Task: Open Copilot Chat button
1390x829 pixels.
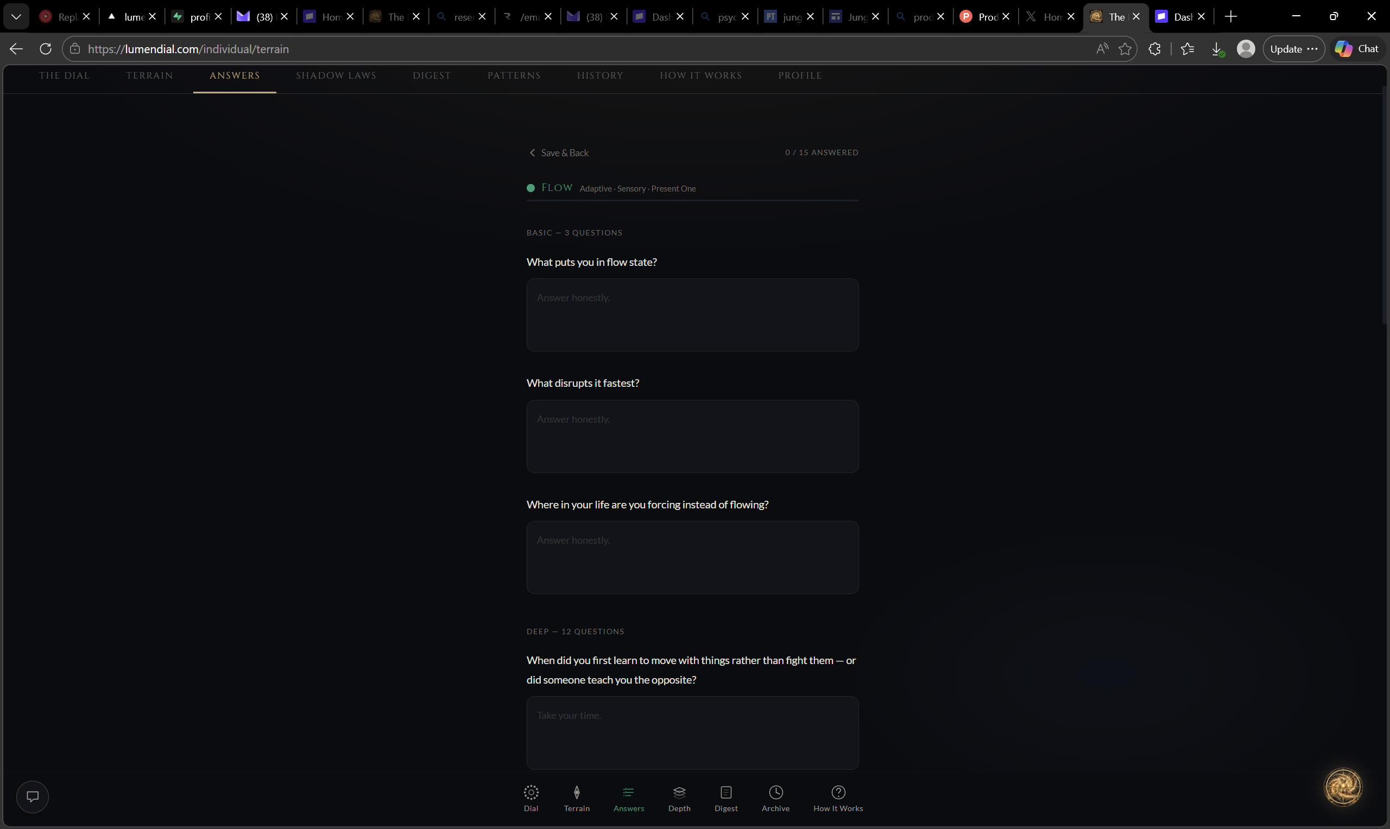Action: [x=1356, y=49]
